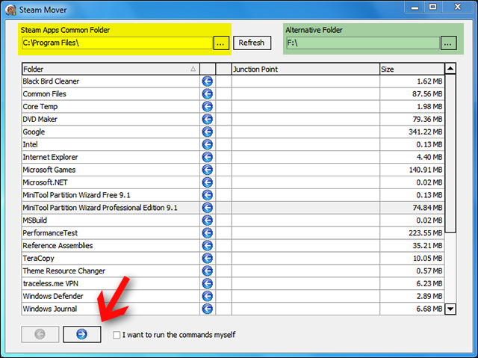Viewport: 478px width, 358px height.
Task: Select the PerformanceTest folder
Action: (111, 233)
